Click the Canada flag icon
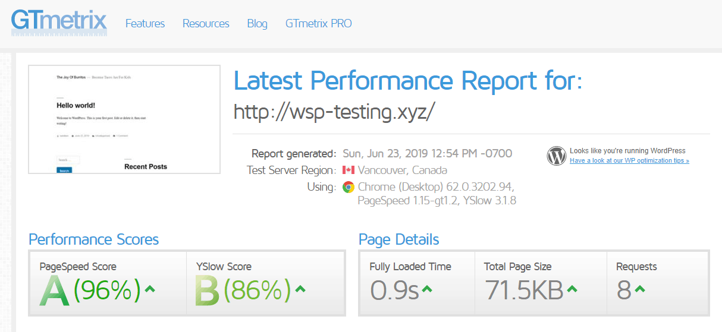The height and width of the screenshot is (332, 722). point(349,170)
